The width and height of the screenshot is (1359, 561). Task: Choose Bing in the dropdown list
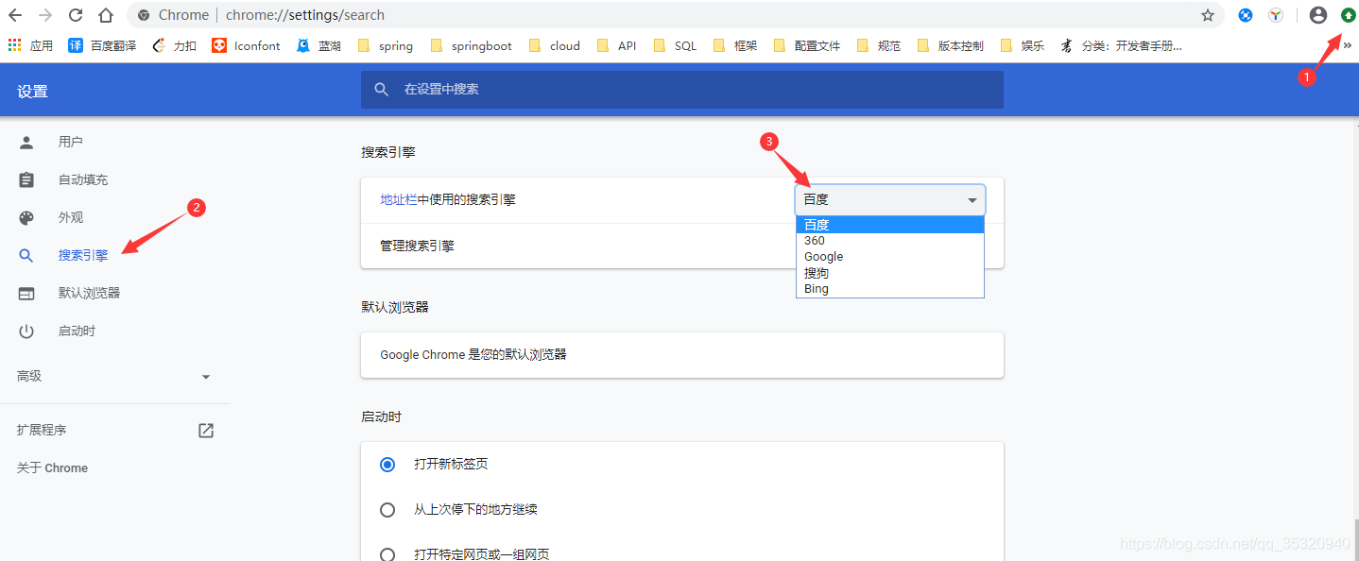pyautogui.click(x=890, y=289)
